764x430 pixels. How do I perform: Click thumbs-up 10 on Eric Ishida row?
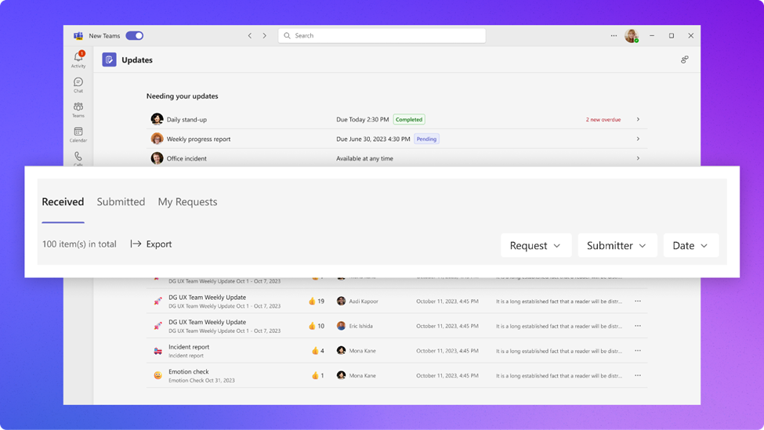click(x=317, y=326)
